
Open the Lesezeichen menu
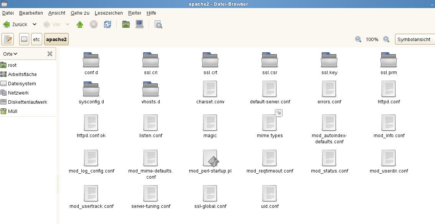tap(109, 13)
